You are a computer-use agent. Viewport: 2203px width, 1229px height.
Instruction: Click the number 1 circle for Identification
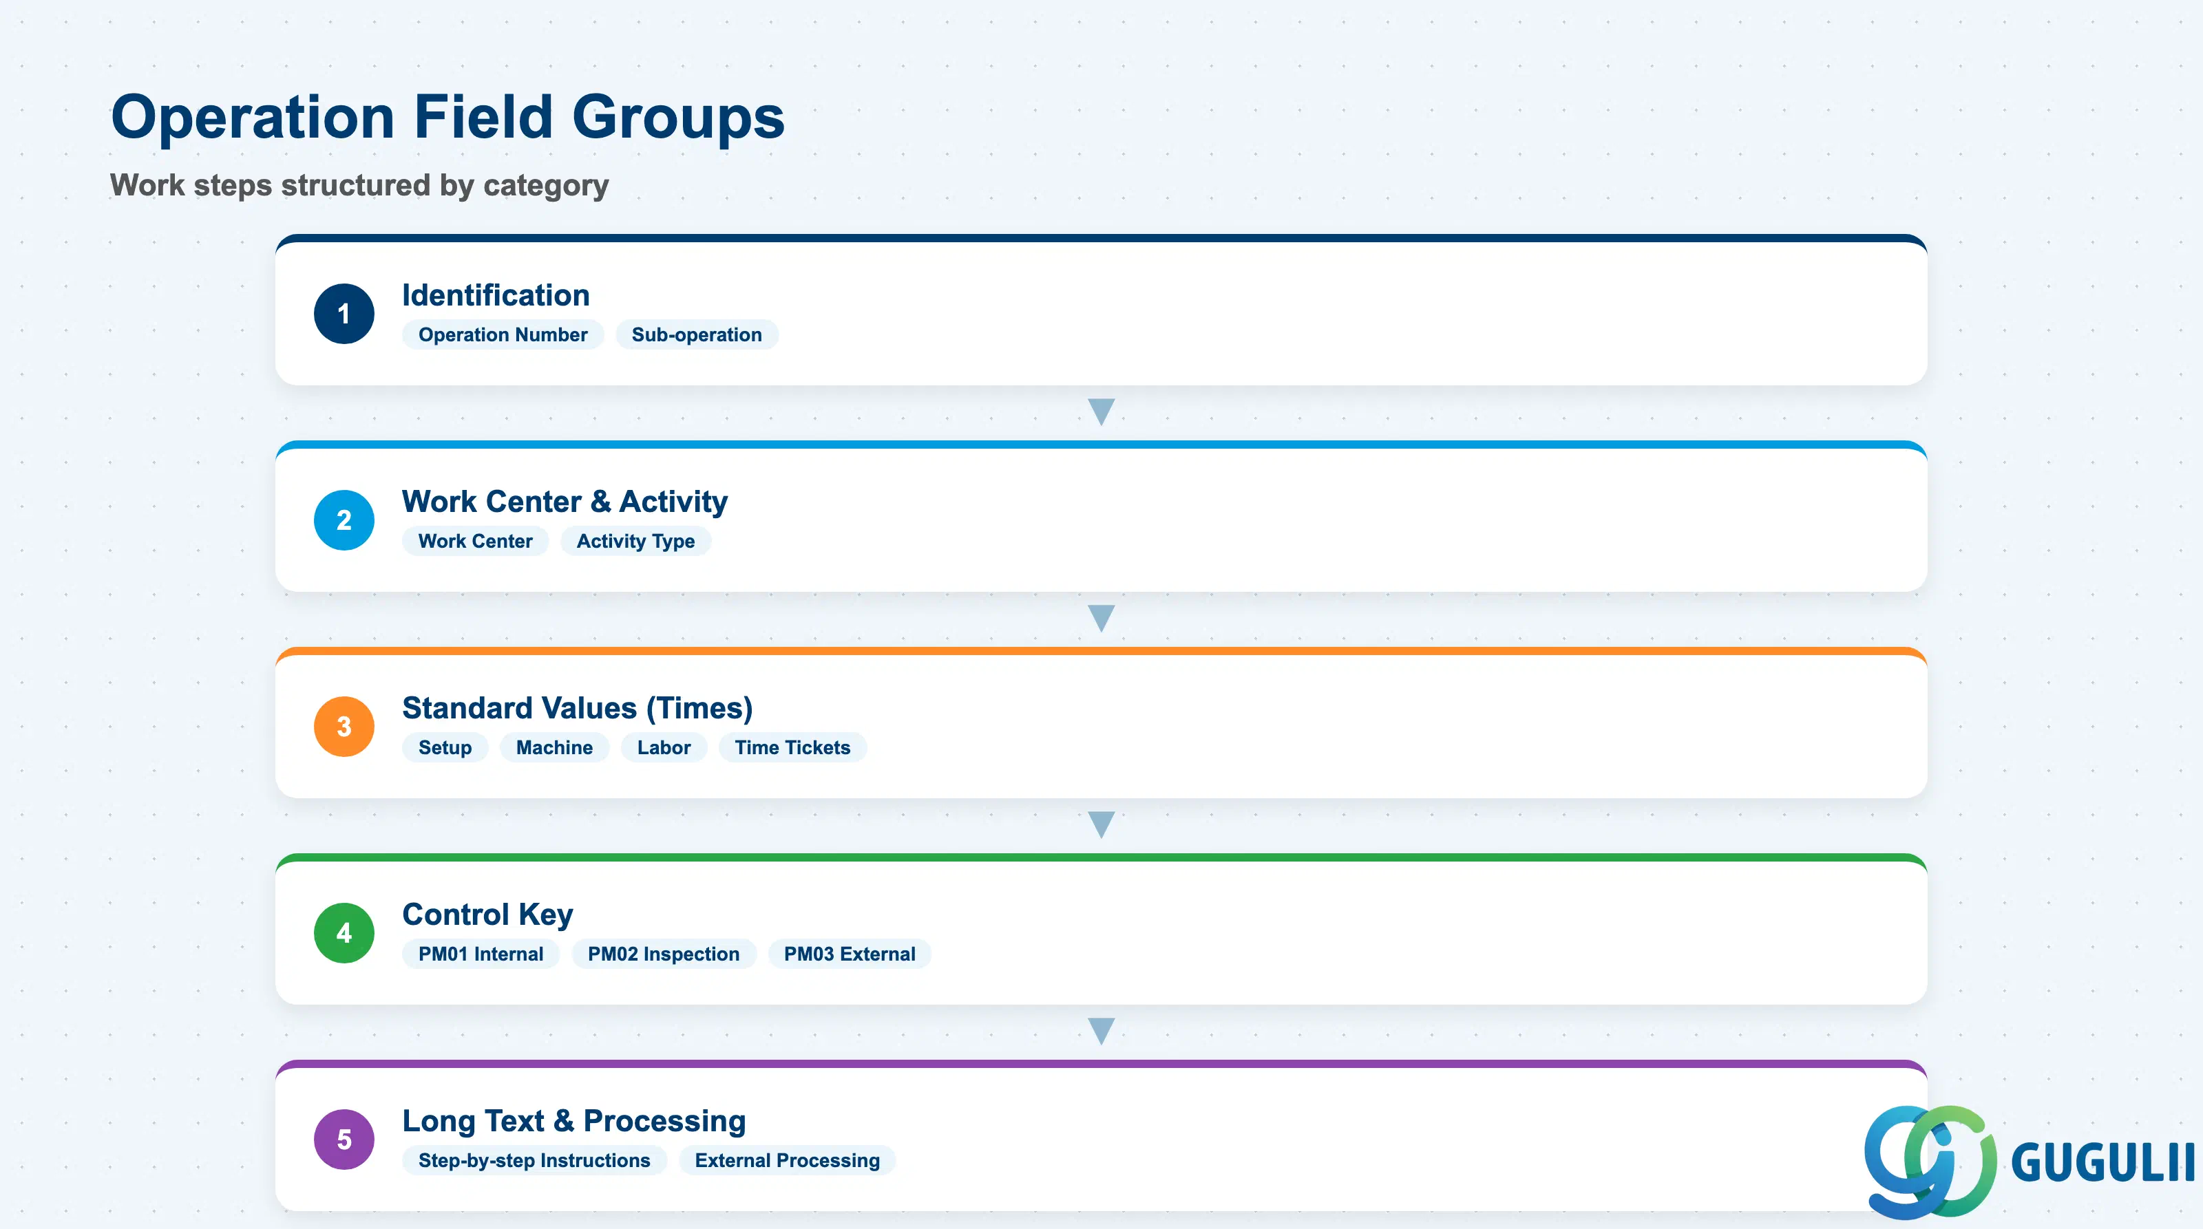(344, 314)
